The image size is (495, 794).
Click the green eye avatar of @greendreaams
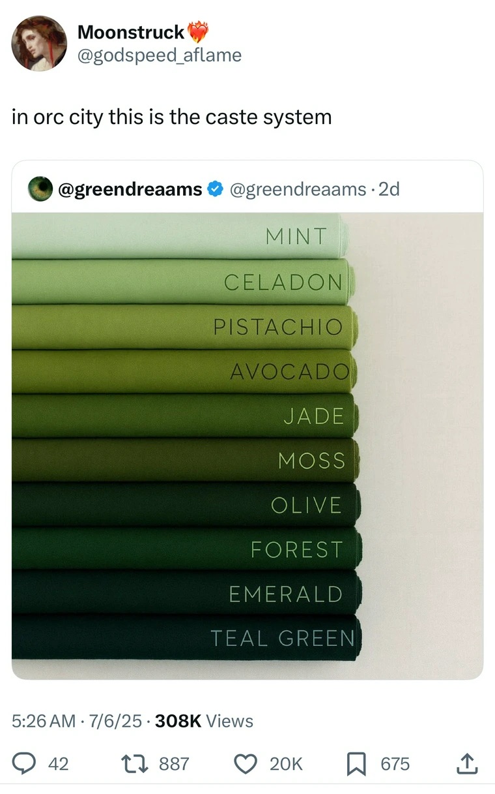pos(40,189)
